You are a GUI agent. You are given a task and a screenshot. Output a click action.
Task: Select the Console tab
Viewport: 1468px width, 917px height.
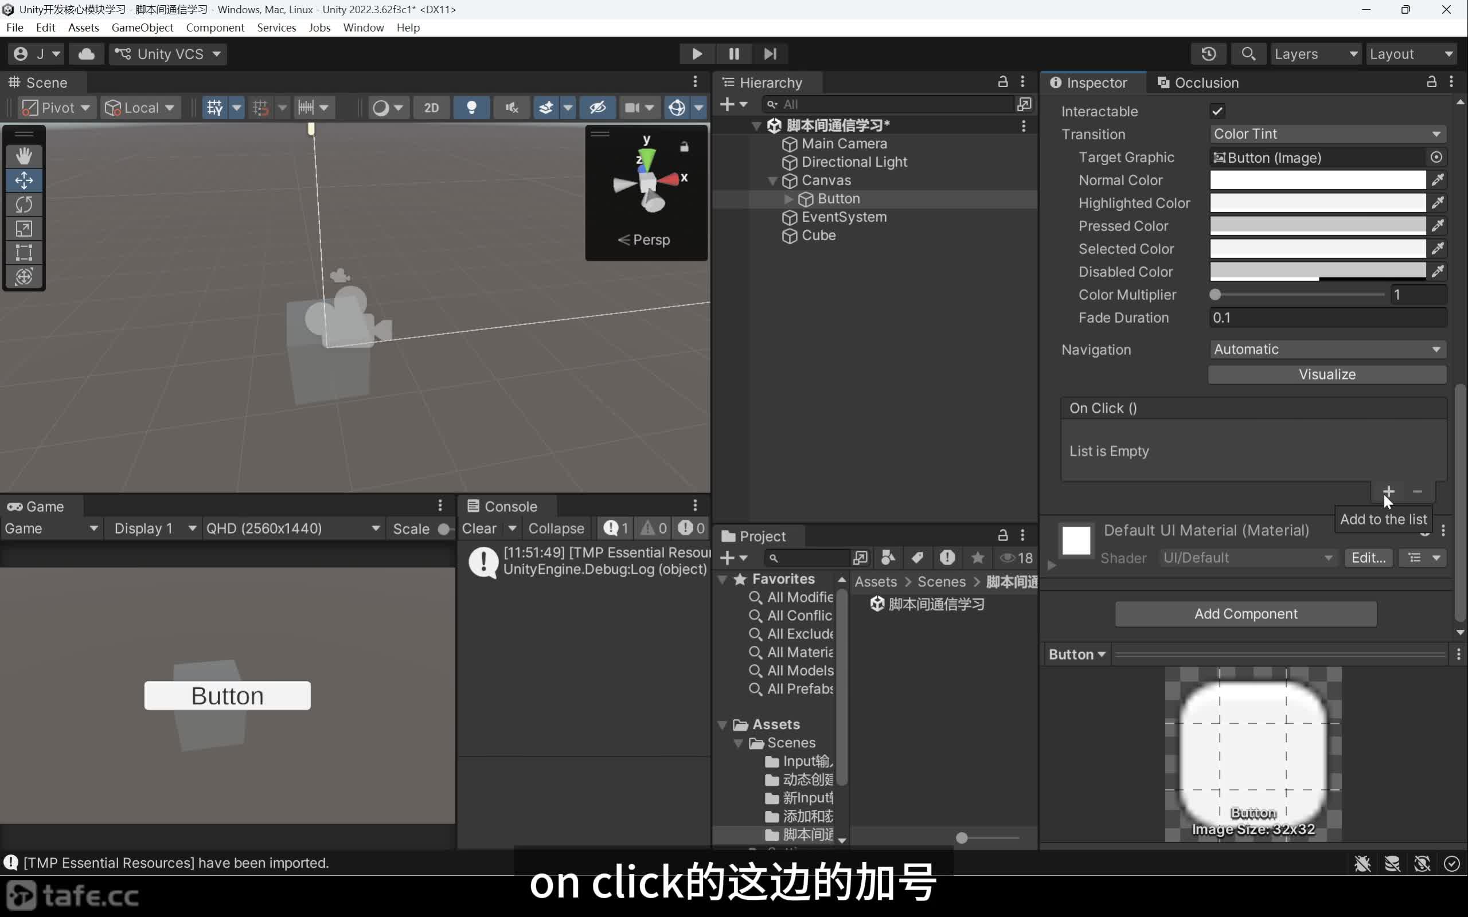point(502,507)
